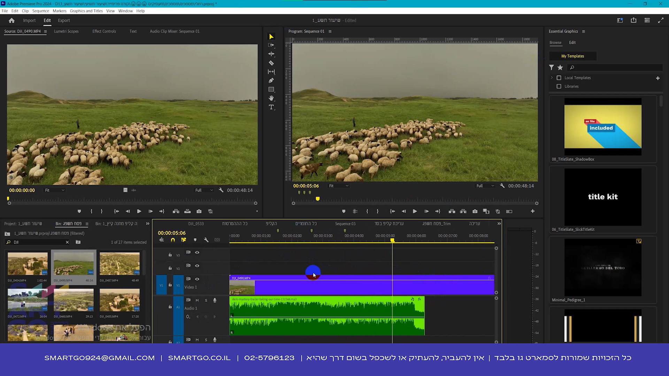
Task: Select the DJI_0457.MP4 clip thumbnail
Action: [x=120, y=264]
